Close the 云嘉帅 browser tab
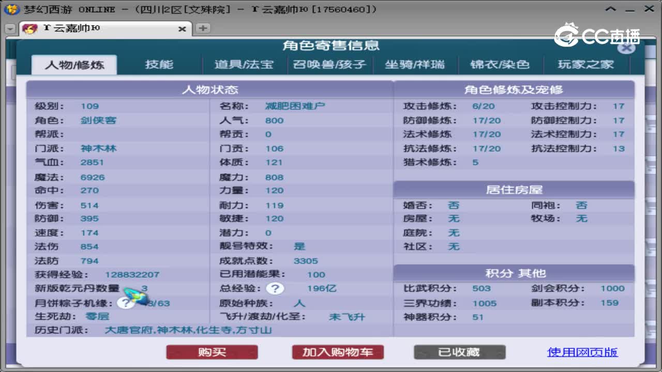The width and height of the screenshot is (662, 372). (182, 29)
